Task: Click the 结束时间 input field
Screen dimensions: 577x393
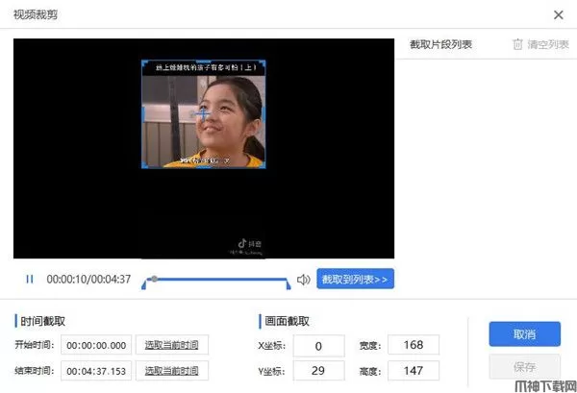Action: click(x=96, y=371)
